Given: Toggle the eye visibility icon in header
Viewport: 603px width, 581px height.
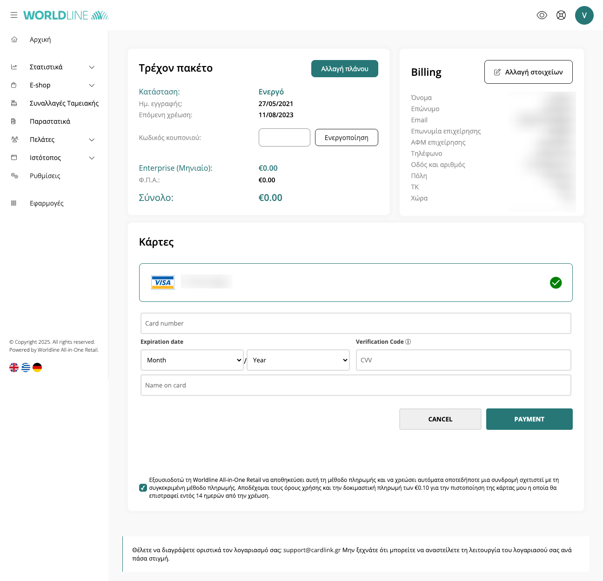Looking at the screenshot, I should point(542,15).
